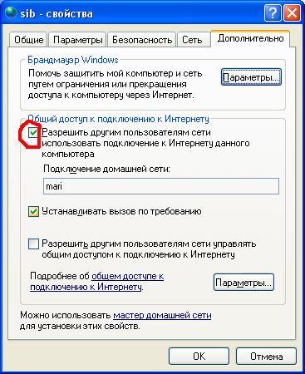
Task: Go to the Безопасность tab
Action: (142, 40)
